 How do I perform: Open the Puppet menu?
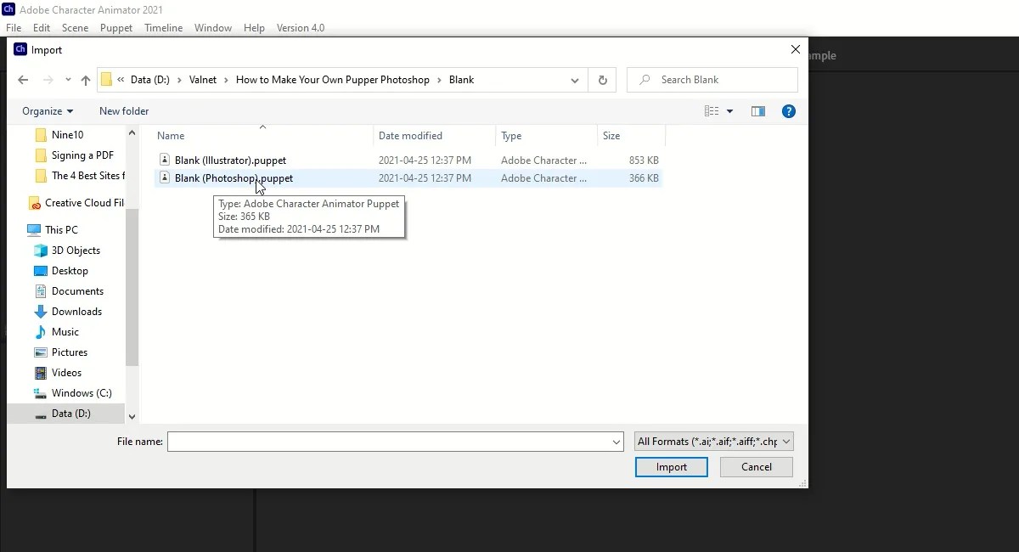point(115,28)
